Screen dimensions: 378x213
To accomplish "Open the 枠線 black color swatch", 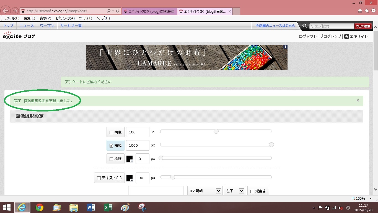I will click(x=130, y=159).
